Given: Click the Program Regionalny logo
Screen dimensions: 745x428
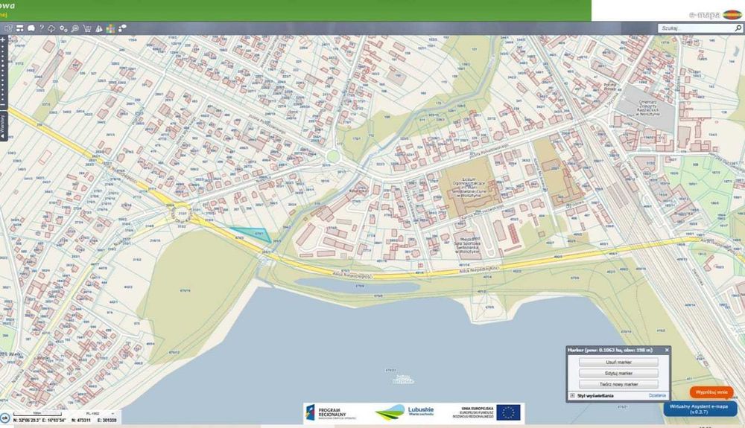Looking at the screenshot, I should pyautogui.click(x=329, y=413).
